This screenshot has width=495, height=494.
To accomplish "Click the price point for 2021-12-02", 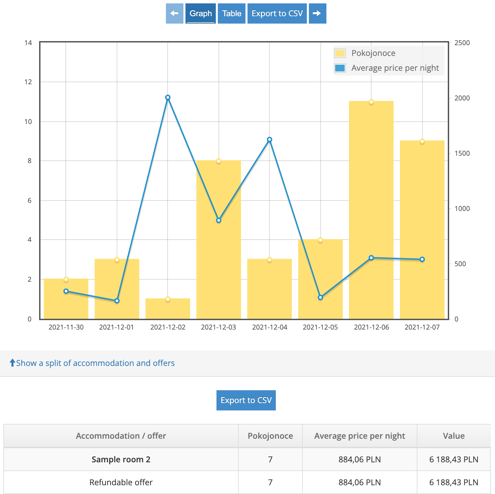I will point(168,98).
